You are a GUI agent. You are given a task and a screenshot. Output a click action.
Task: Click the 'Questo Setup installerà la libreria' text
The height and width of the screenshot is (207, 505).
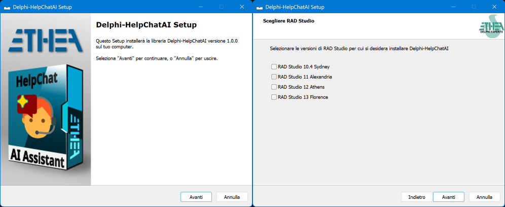[x=167, y=44]
